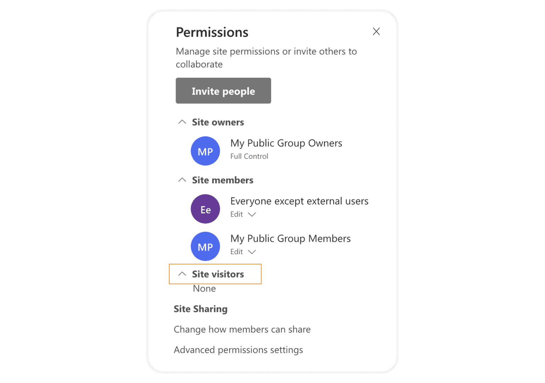Click the Invite people button

(223, 91)
